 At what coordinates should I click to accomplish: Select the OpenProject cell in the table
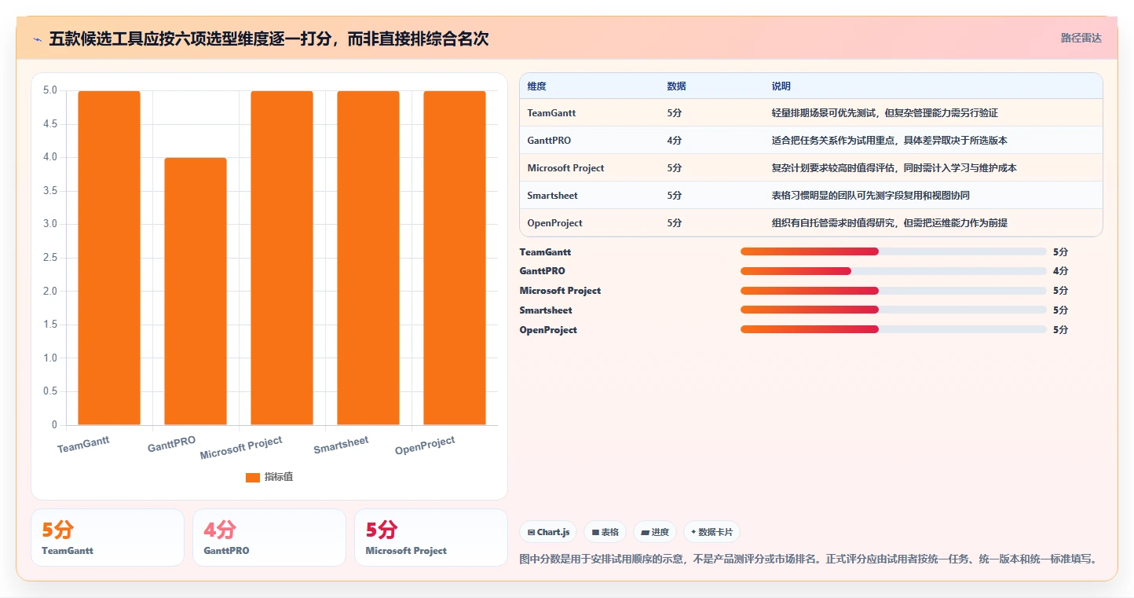click(x=555, y=223)
